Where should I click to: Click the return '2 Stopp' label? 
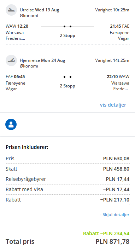tap(67, 86)
